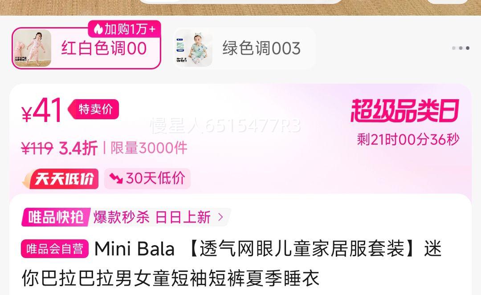The height and width of the screenshot is (295, 481).
Task: Open the 爆款秒杀 日日上新 link
Action: point(152,218)
